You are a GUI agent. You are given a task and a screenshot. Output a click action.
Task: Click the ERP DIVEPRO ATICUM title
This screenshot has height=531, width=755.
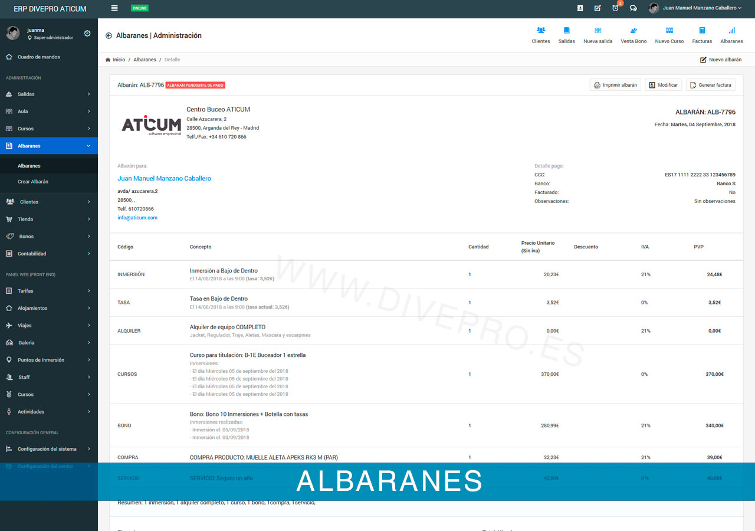click(50, 9)
